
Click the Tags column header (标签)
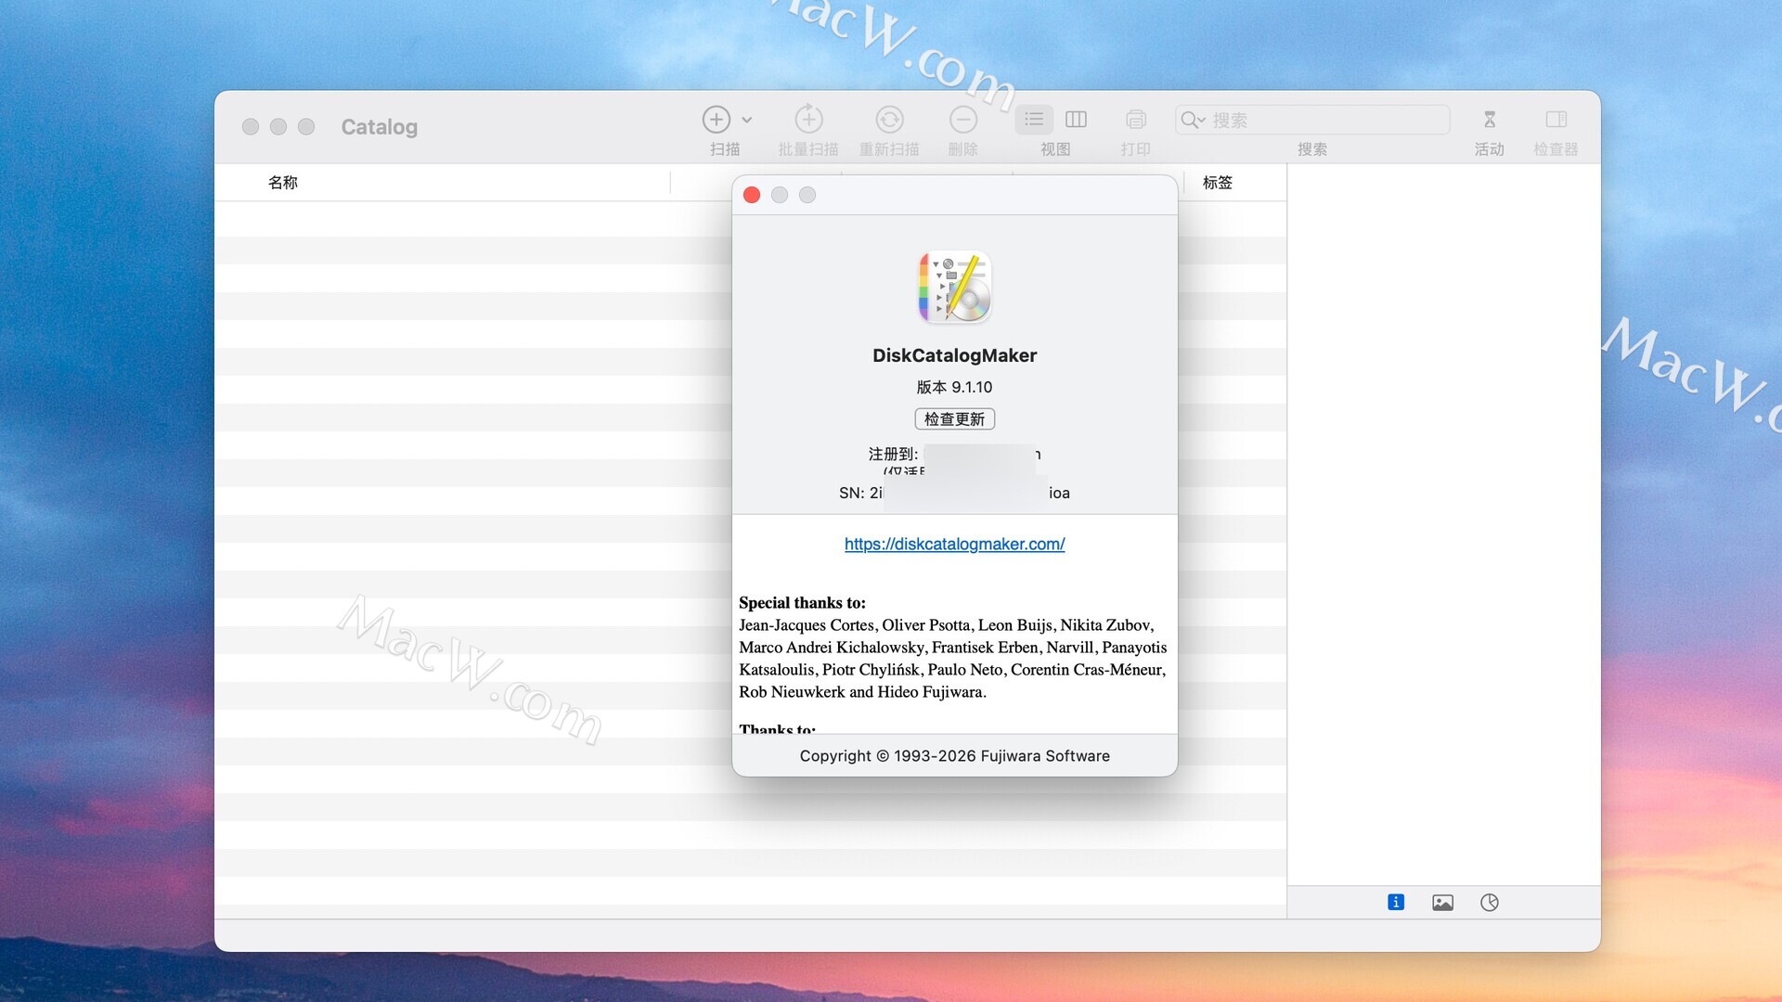tap(1217, 183)
